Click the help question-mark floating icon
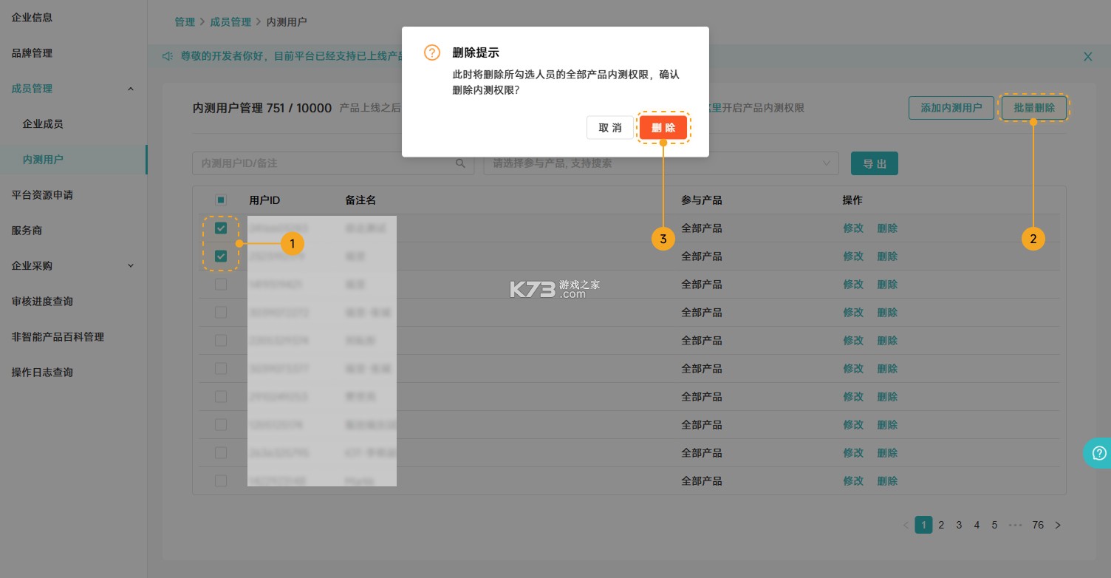The width and height of the screenshot is (1111, 578). tap(1100, 453)
